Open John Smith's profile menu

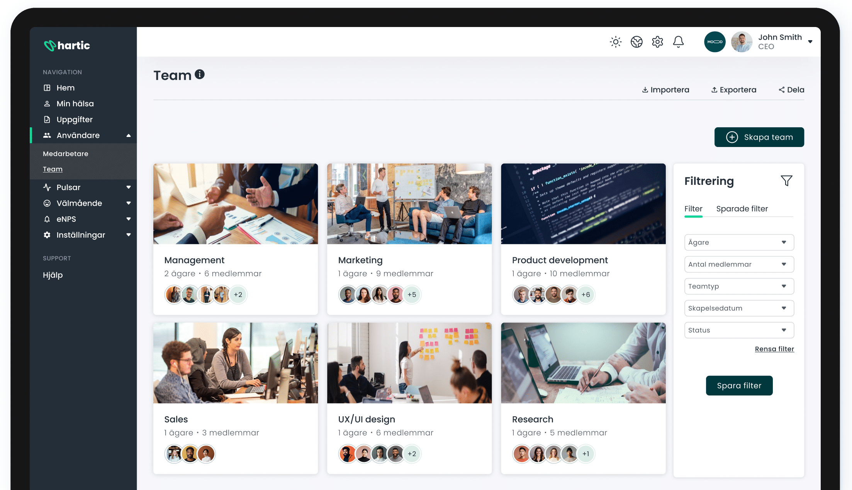point(810,42)
